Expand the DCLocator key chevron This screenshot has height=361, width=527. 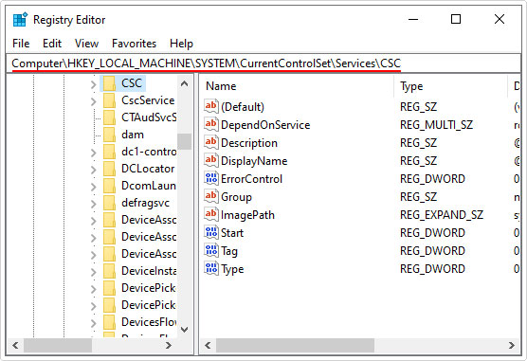[94, 170]
